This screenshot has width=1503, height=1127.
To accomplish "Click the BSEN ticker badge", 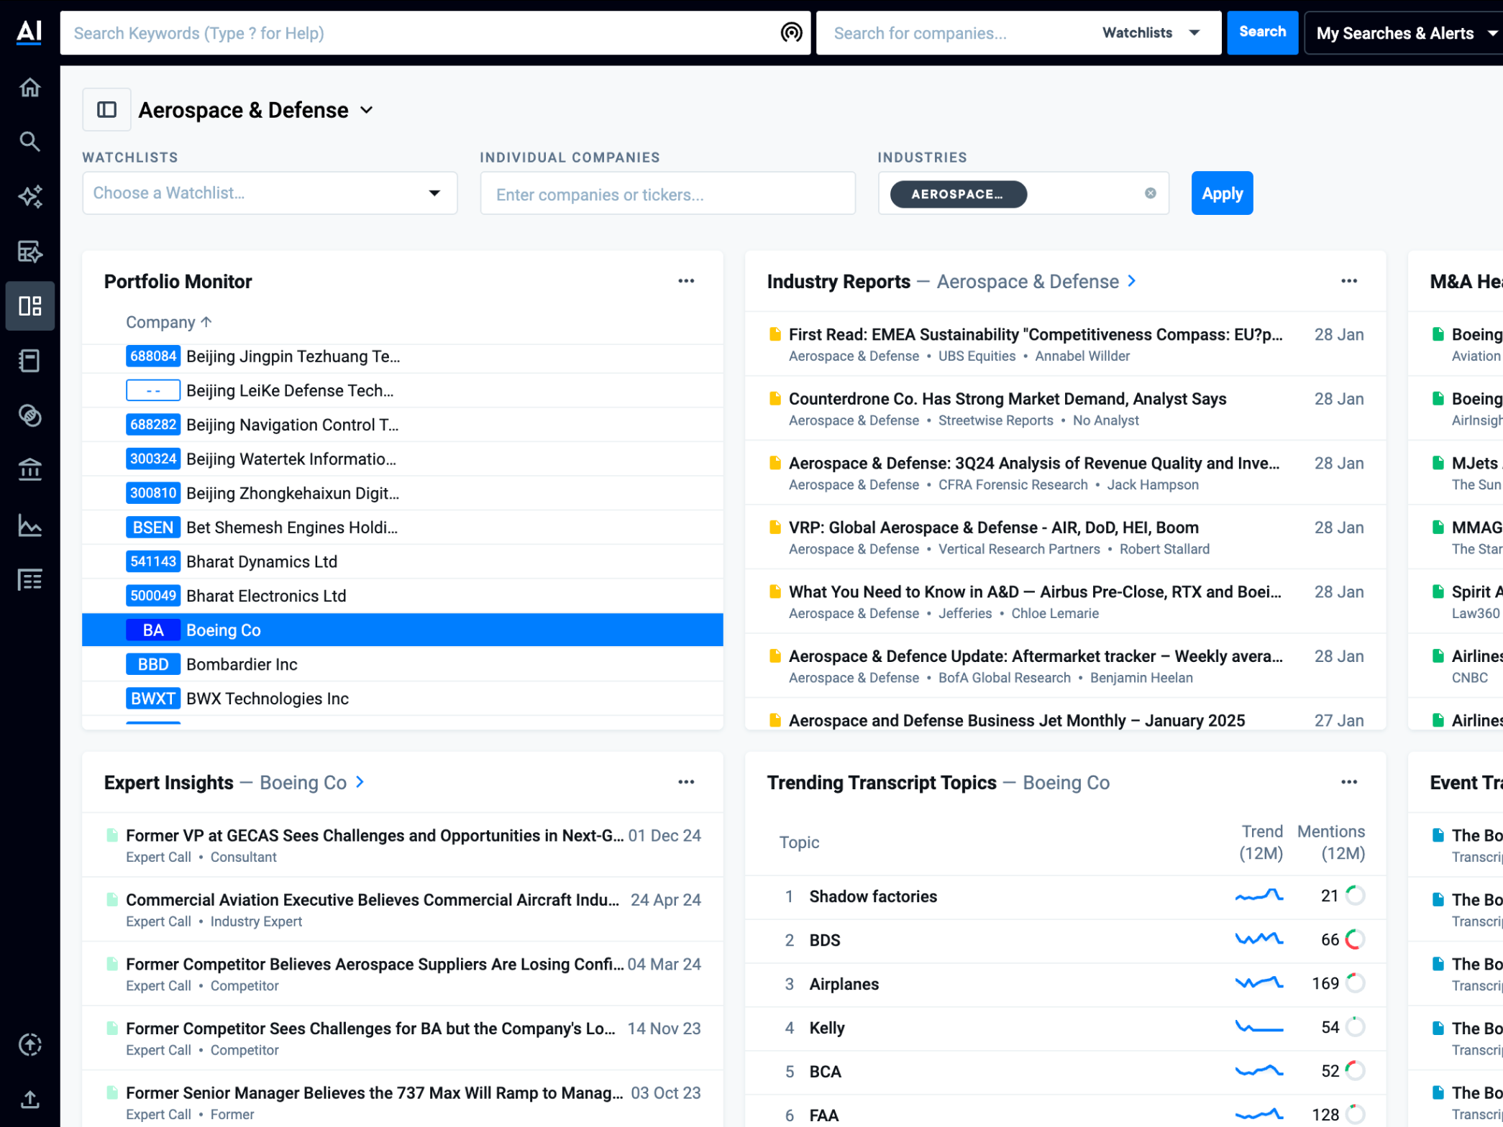I will pyautogui.click(x=153, y=527).
